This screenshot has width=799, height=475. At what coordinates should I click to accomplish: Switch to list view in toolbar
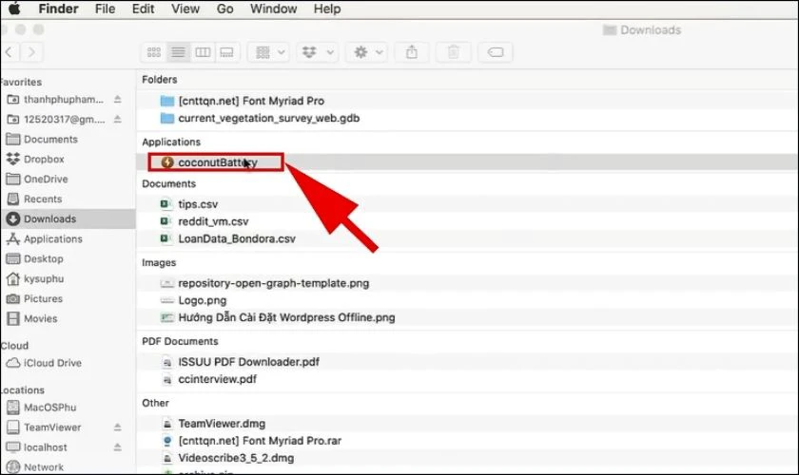178,52
